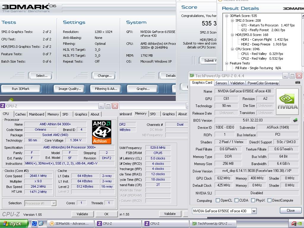The image size is (304, 228).
Task: Click the Change... settings button
Action: [104, 76]
